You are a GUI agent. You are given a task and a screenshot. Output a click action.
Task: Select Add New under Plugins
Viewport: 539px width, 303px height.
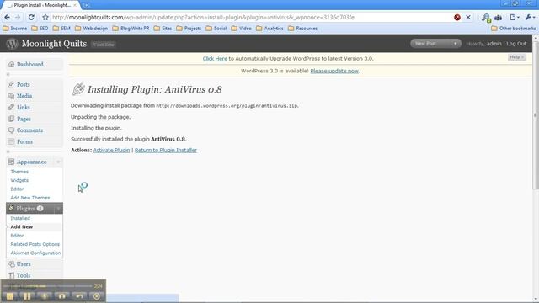click(x=22, y=226)
